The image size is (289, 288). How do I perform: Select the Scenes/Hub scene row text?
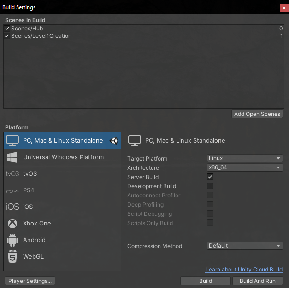tap(27, 29)
